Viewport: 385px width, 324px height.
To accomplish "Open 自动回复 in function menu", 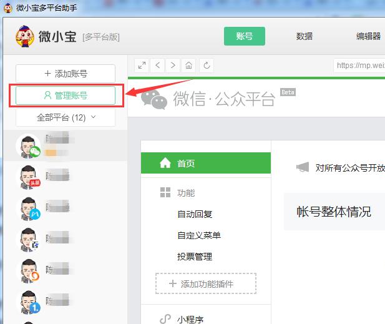I will [195, 214].
